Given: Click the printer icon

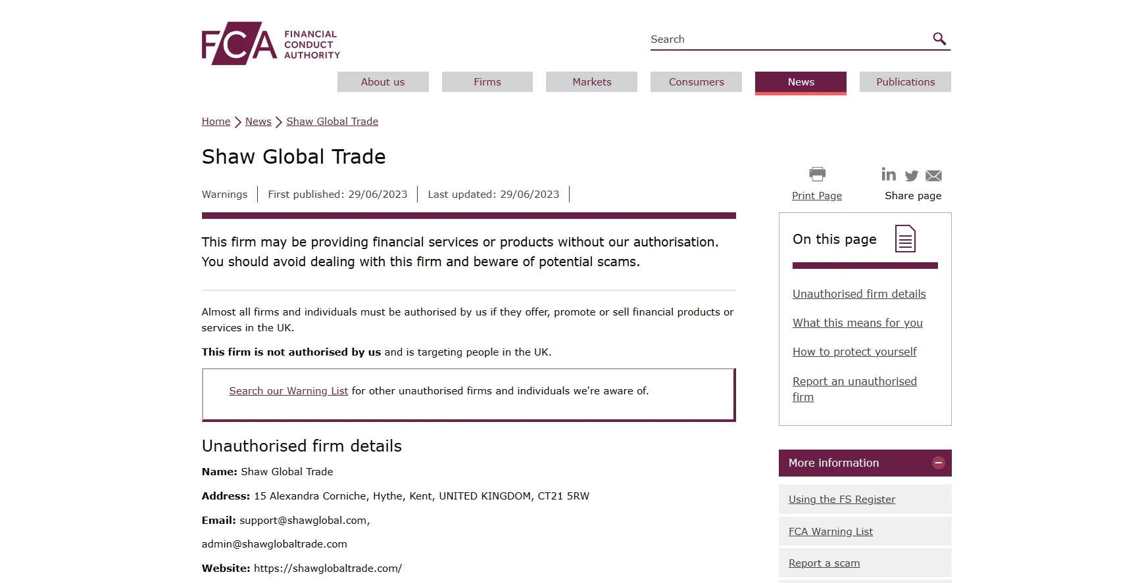Looking at the screenshot, I should [x=817, y=174].
